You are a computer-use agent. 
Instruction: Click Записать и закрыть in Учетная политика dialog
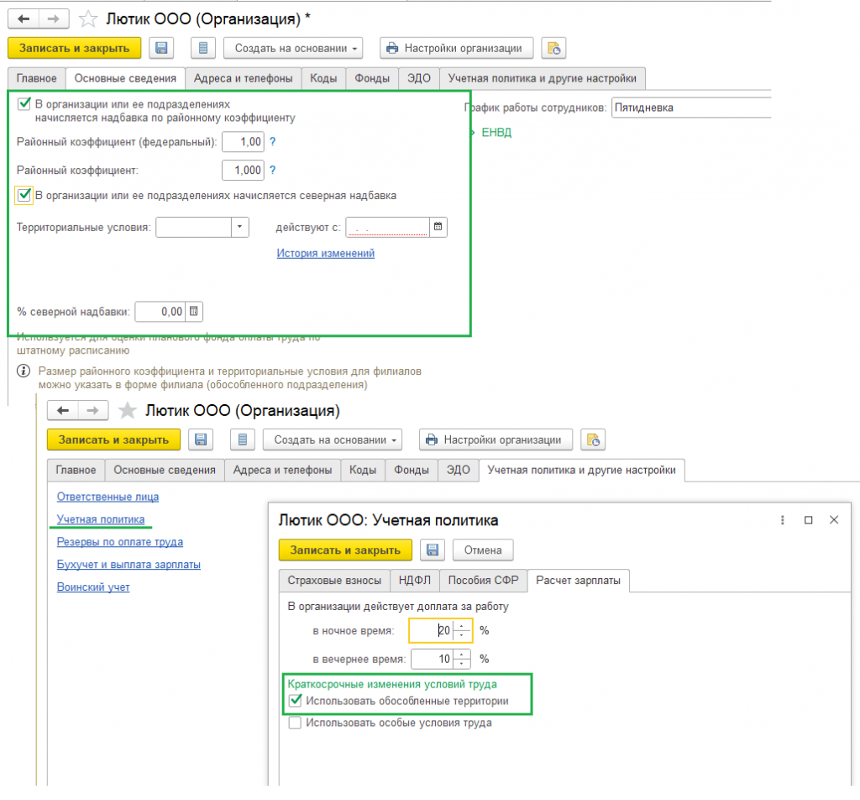pyautogui.click(x=345, y=550)
